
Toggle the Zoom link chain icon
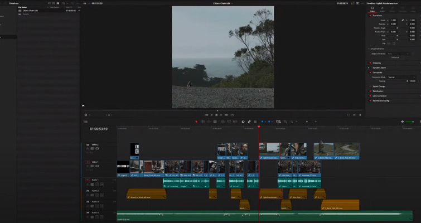tap(403, 20)
